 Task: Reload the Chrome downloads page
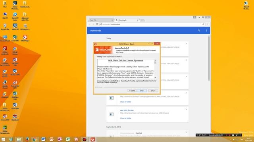tap(97, 24)
